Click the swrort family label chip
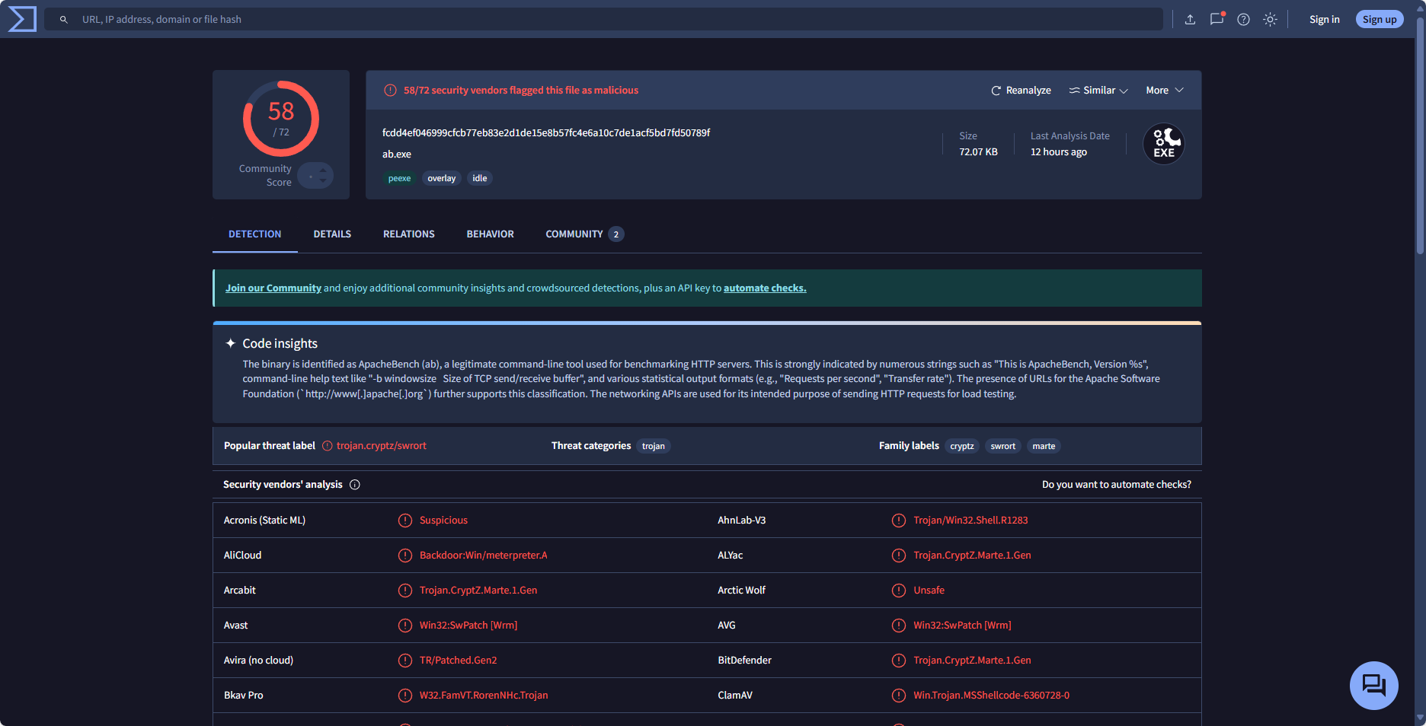Screen dimensions: 1426x726 (x=1003, y=447)
